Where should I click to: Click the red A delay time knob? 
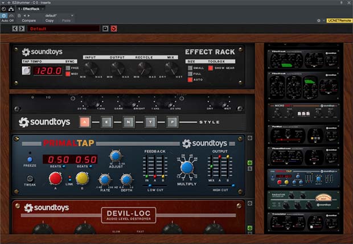(55, 179)
